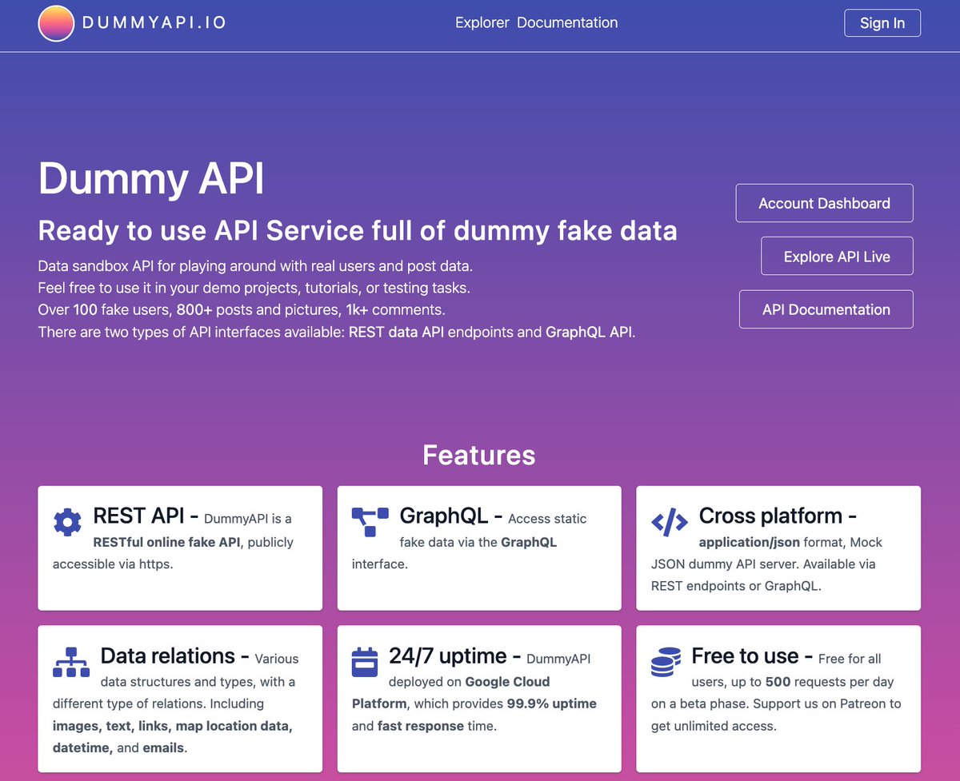Click the DUMMYAPI.IO brand text
Viewport: 960px width, 781px height.
coord(154,23)
